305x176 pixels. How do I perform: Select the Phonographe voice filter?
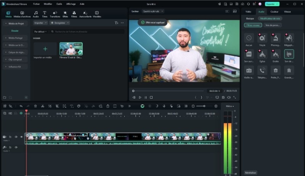click(x=276, y=38)
